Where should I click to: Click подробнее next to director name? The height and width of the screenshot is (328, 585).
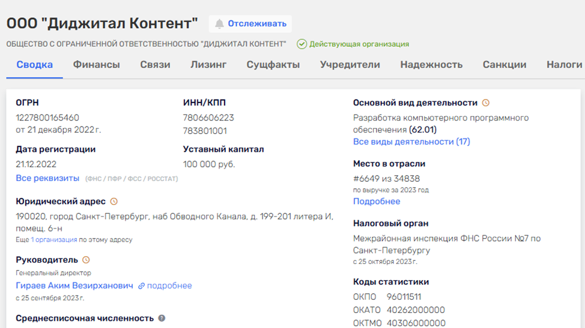(169, 285)
